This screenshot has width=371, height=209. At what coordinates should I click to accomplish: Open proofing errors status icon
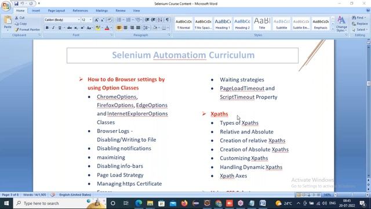tap(53, 195)
